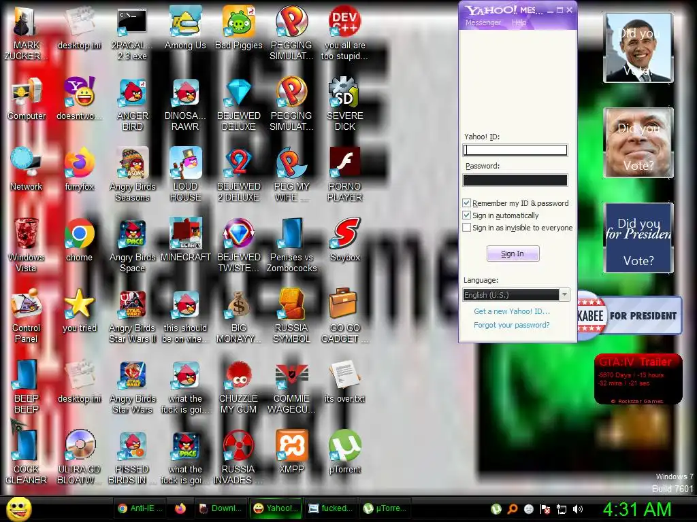Select the DINOSA... RAWR icon
This screenshot has height=522, width=697.
tap(185, 104)
